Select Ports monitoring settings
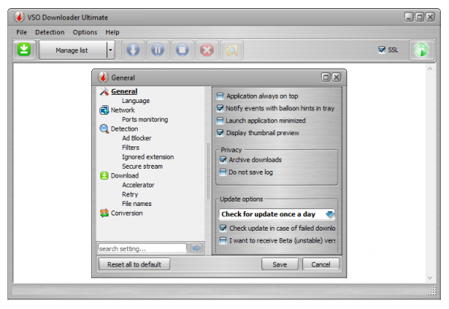The image size is (449, 309). (x=145, y=119)
